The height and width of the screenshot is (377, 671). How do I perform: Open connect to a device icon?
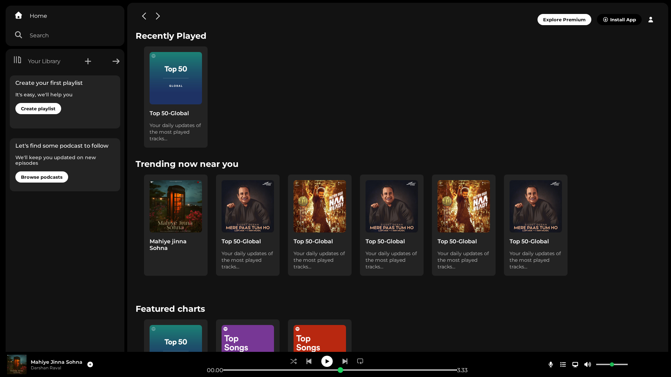(575, 364)
